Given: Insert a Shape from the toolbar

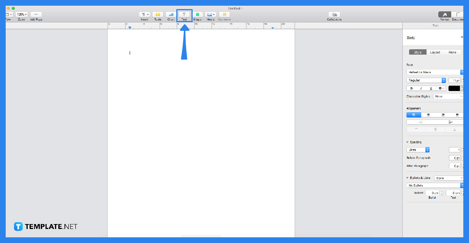Looking at the screenshot, I should tap(197, 14).
